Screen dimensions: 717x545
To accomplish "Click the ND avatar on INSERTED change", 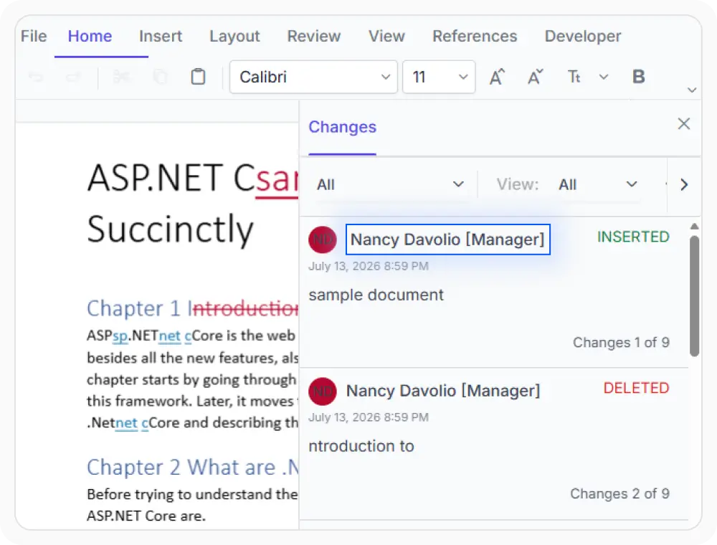I will point(323,239).
